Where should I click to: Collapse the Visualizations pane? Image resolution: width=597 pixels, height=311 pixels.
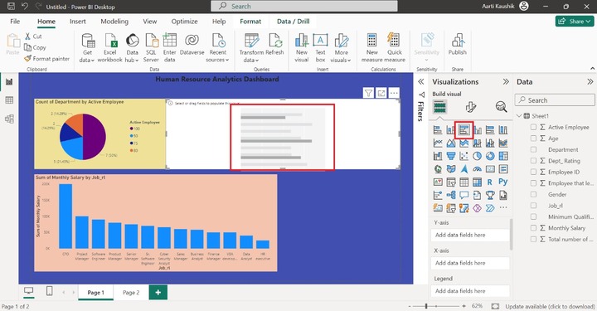(506, 82)
